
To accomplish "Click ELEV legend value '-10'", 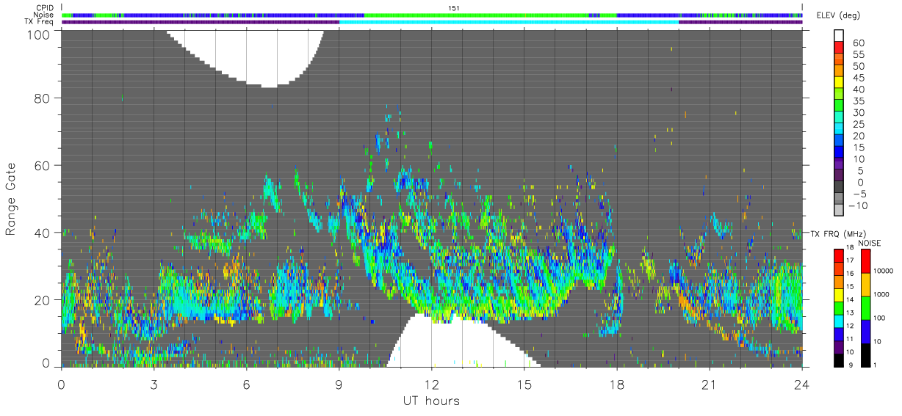I will pyautogui.click(x=859, y=205).
